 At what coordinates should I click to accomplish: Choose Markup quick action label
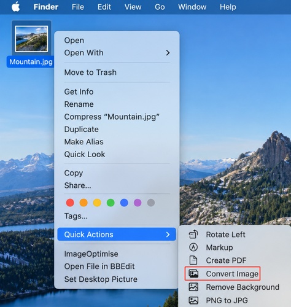[x=219, y=247]
